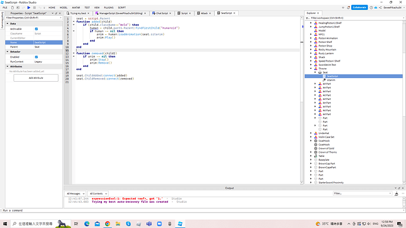The width and height of the screenshot is (406, 228).
Task: Open the Mail app from the taskbar
Action: 97,224
